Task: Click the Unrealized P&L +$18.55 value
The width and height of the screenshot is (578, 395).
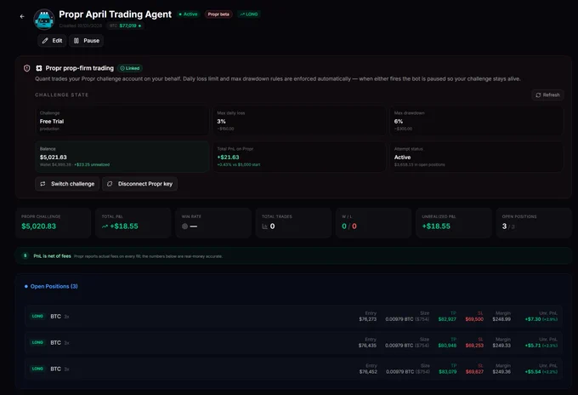Action: [436, 226]
